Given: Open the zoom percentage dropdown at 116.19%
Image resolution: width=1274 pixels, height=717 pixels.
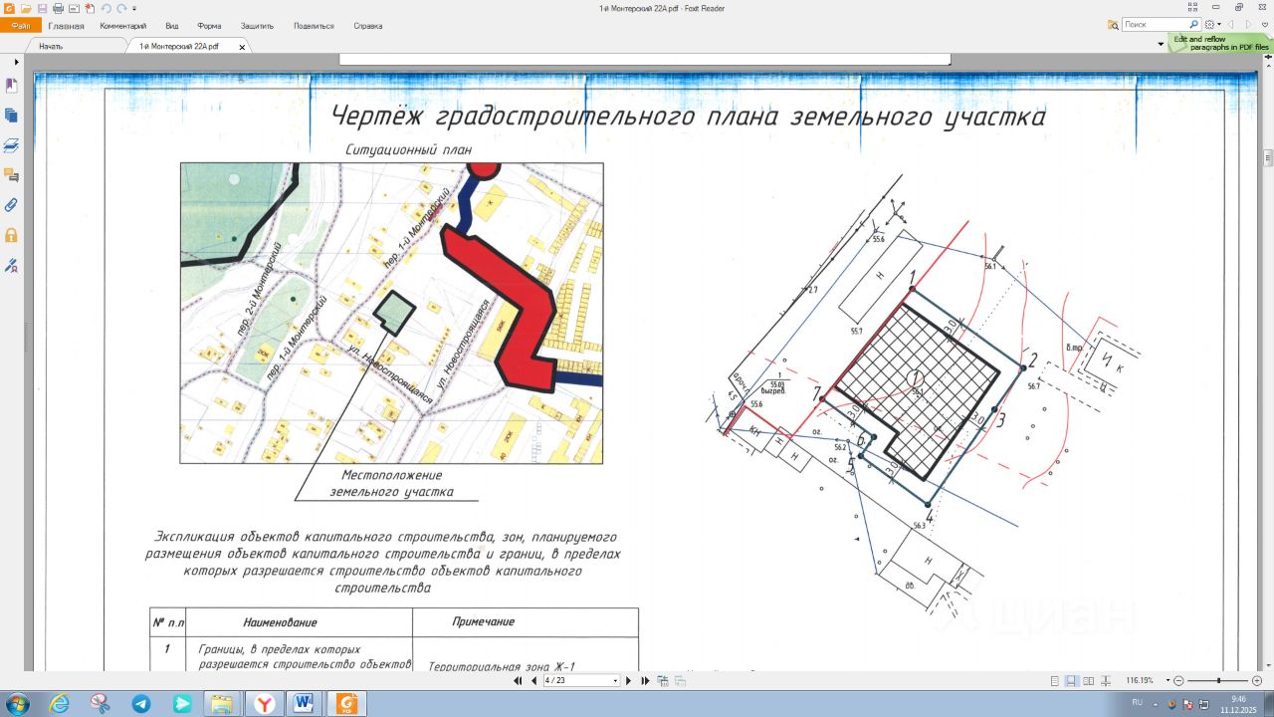Looking at the screenshot, I should click(x=1168, y=681).
